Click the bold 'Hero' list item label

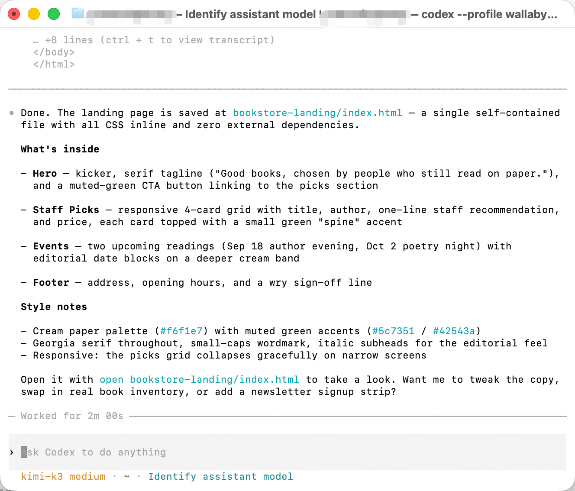[x=45, y=174]
